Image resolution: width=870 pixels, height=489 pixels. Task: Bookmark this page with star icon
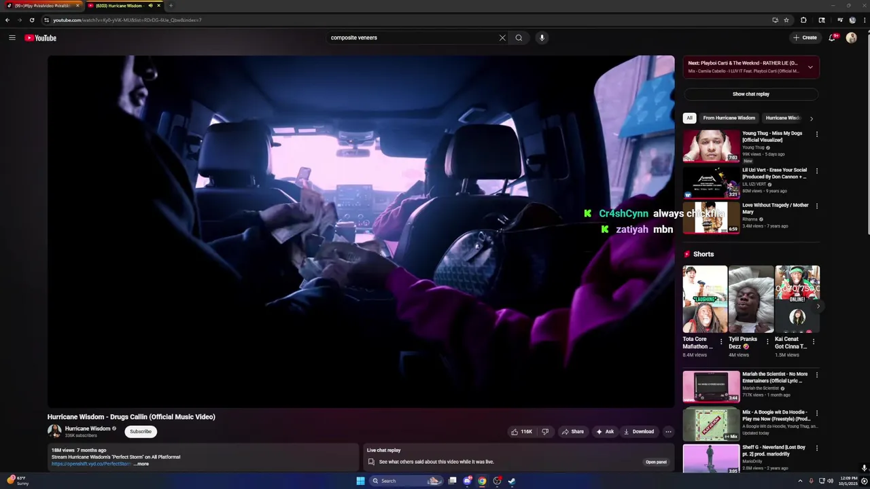[786, 20]
